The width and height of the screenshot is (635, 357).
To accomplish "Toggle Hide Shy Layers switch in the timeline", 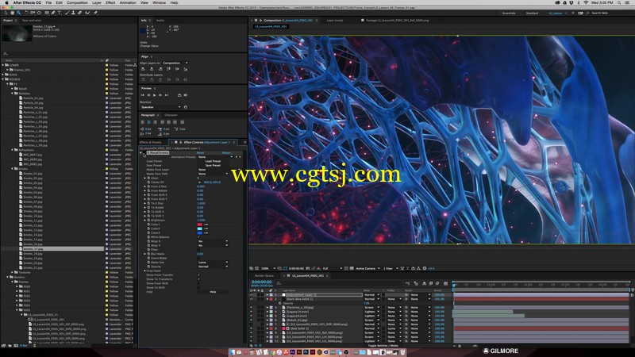I will [424, 283].
